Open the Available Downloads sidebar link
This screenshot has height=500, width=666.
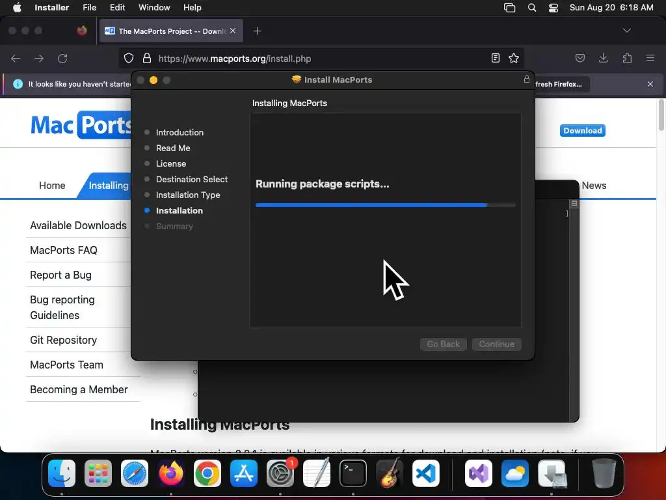[78, 225]
